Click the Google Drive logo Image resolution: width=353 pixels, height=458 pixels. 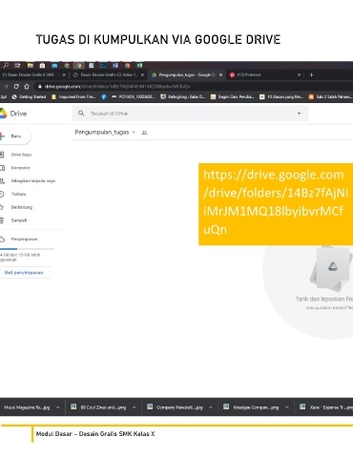[x=13, y=114]
